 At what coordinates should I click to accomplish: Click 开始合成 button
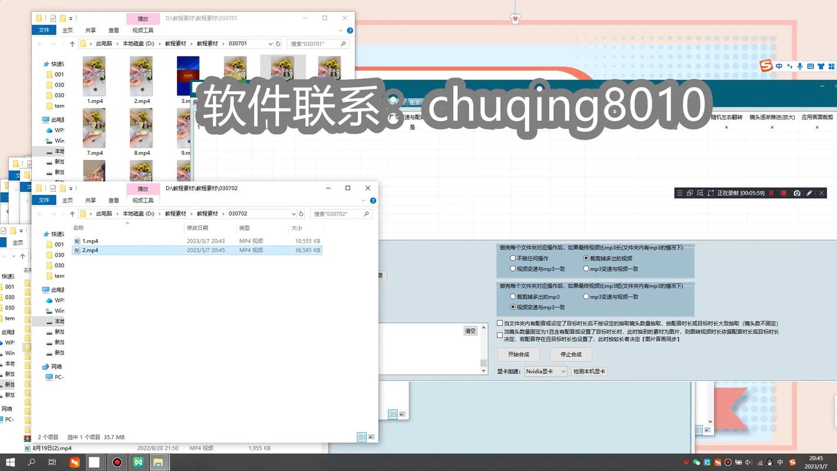click(519, 354)
